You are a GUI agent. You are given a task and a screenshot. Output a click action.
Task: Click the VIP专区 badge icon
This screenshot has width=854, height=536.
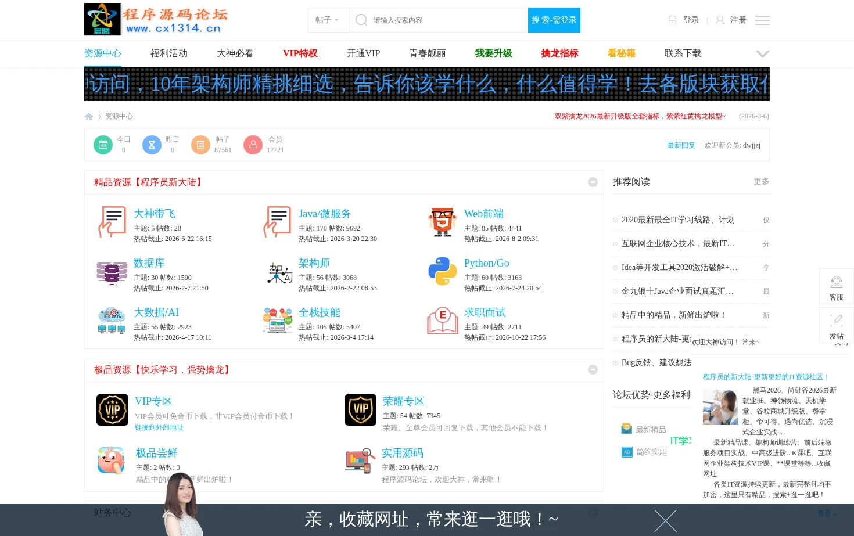click(x=112, y=409)
